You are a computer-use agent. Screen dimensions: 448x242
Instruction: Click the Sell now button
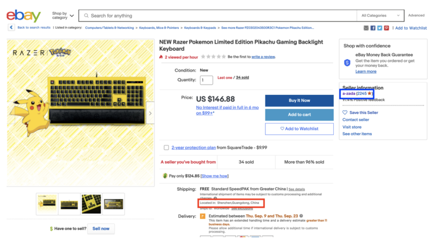tap(101, 228)
